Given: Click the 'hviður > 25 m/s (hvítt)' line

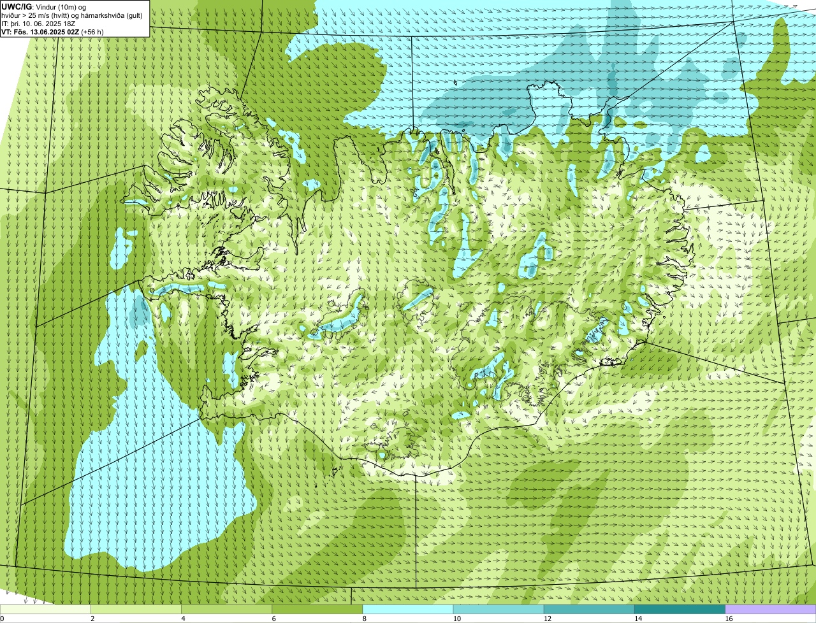Looking at the screenshot, I should click(x=72, y=15).
